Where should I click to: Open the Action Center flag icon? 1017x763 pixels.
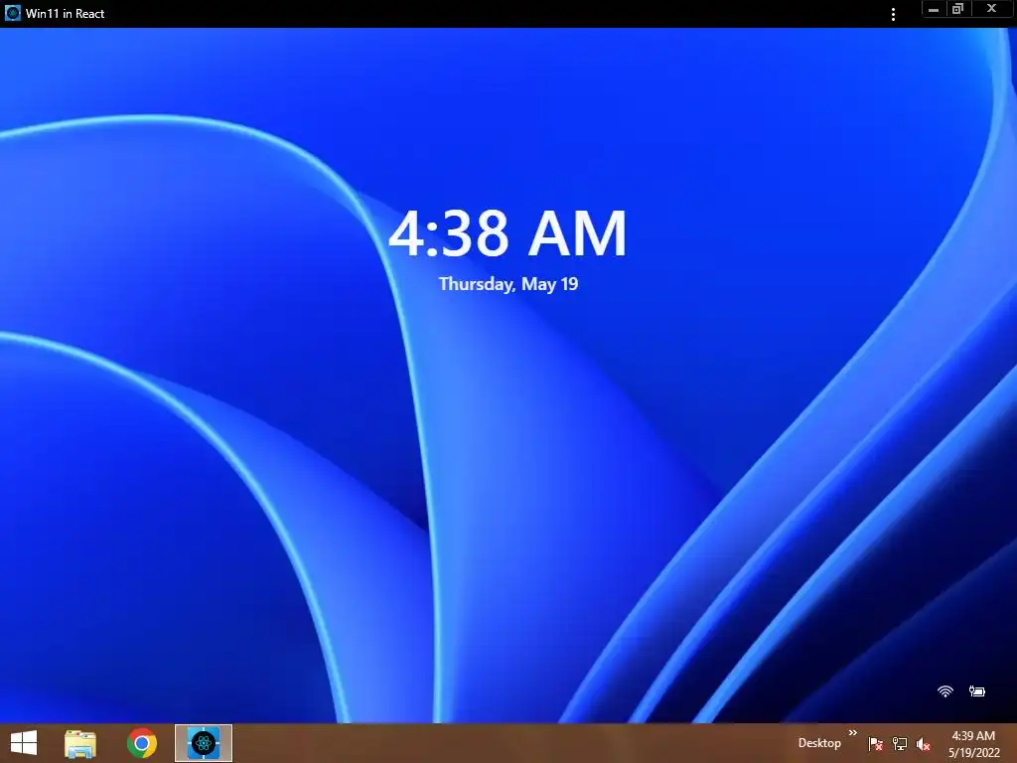coord(875,743)
